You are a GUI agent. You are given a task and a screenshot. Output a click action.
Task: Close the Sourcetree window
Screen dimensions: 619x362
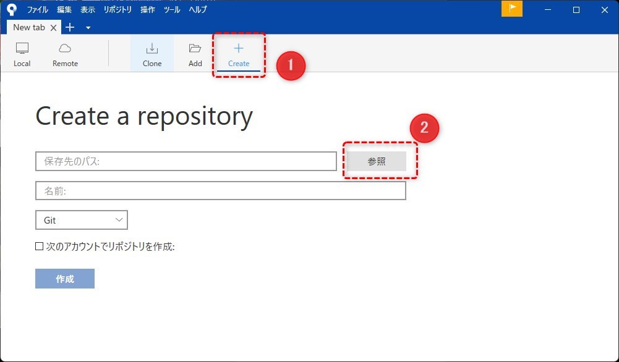click(x=605, y=10)
